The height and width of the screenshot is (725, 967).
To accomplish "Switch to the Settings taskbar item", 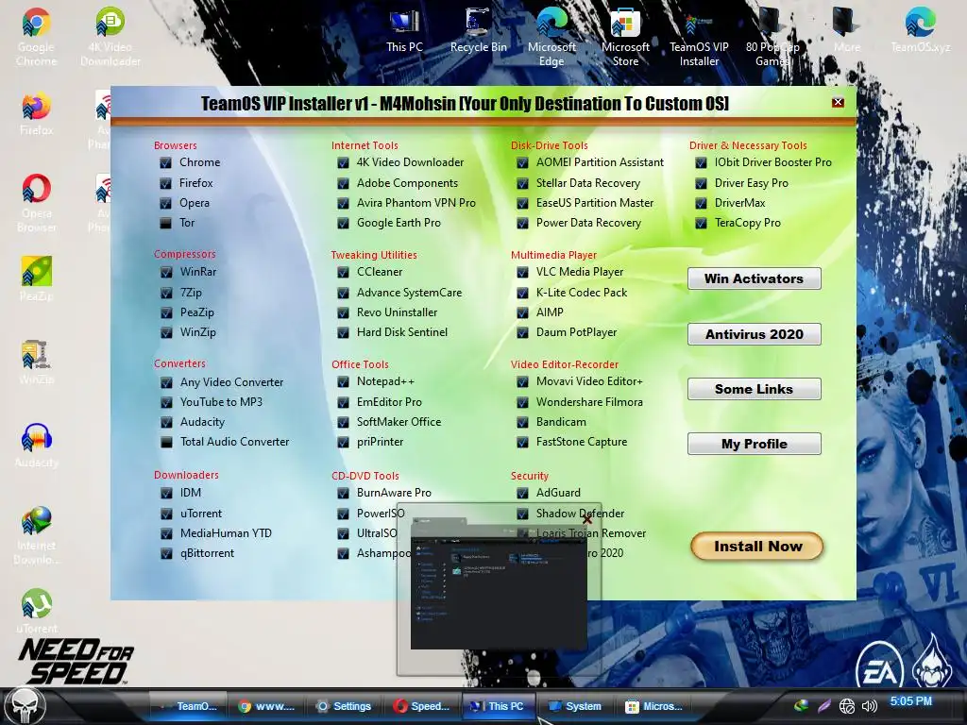I will (344, 706).
